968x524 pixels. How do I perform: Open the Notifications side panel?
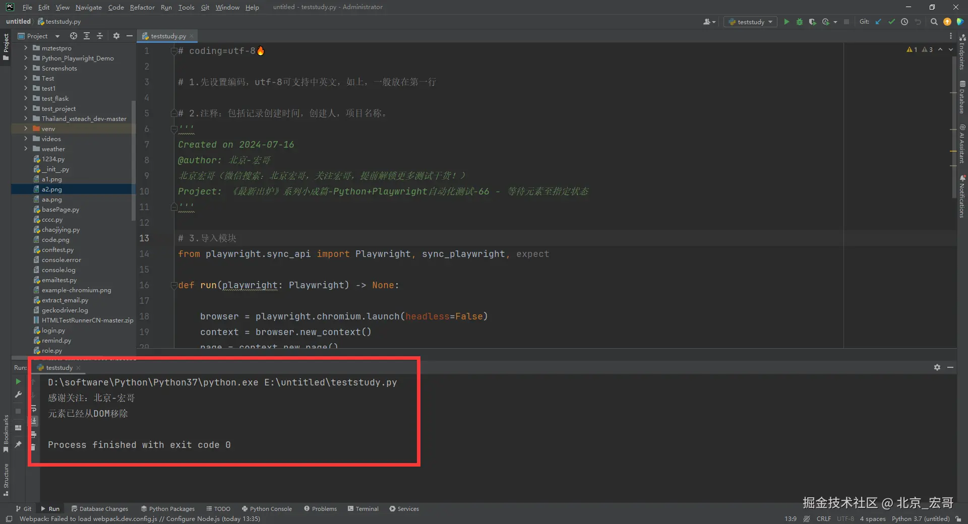(962, 196)
